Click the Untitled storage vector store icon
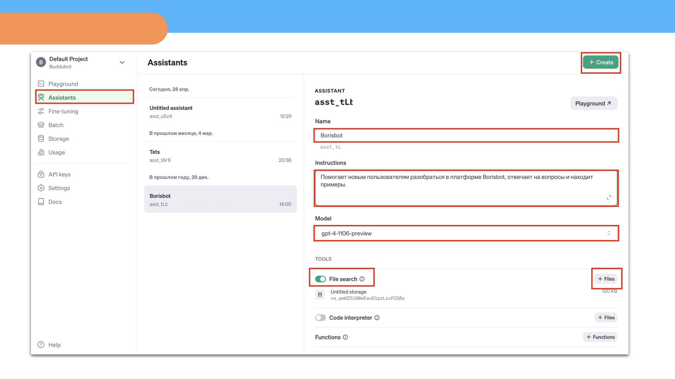This screenshot has height=379, width=675. pos(320,295)
